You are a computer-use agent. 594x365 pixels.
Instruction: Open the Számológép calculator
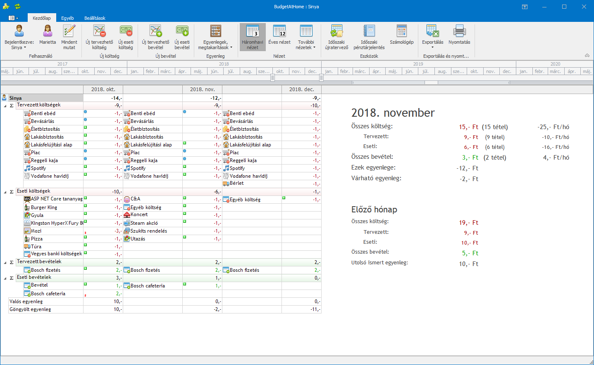click(x=401, y=32)
